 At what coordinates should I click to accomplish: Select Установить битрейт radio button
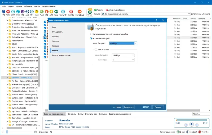pos(91,38)
